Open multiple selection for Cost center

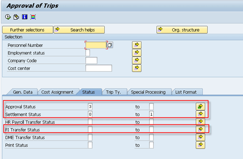pos(137,68)
